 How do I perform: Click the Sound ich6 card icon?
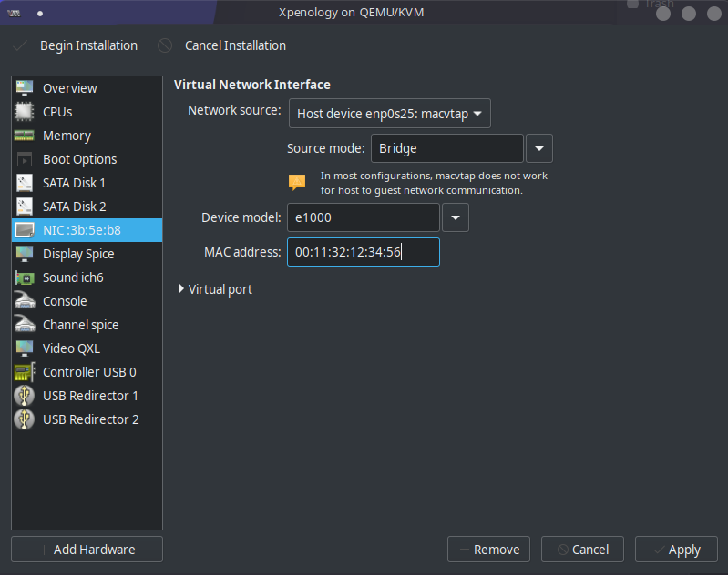(24, 277)
